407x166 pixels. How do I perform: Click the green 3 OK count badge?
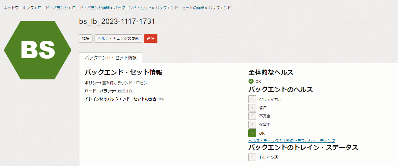pyautogui.click(x=252, y=133)
